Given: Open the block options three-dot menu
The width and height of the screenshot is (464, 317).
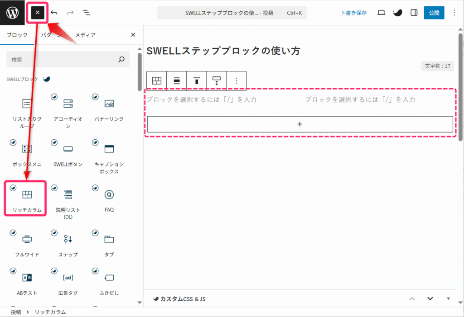Looking at the screenshot, I should pos(236,80).
